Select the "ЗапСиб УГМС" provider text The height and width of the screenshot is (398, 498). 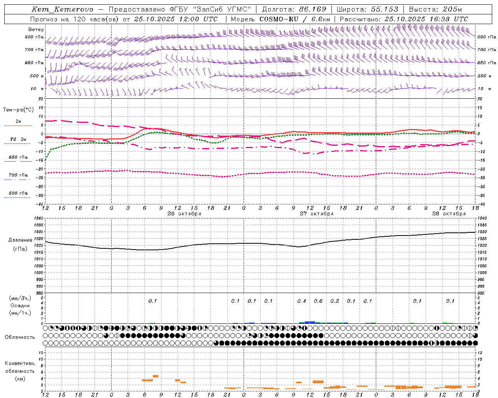(222, 9)
